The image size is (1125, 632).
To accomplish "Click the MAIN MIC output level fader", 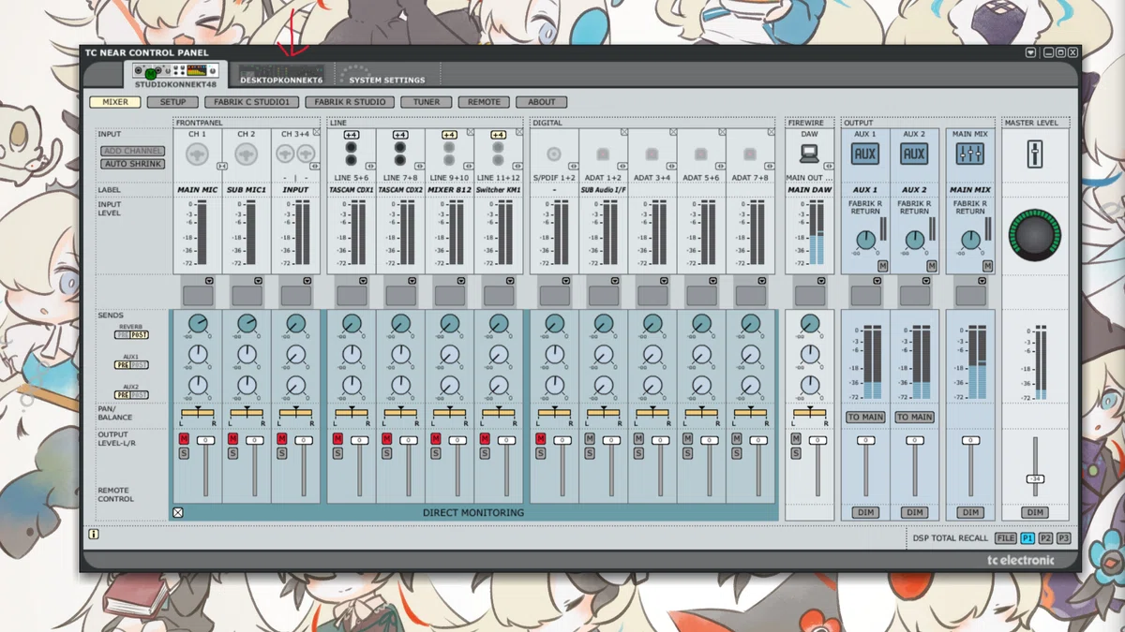I will click(x=205, y=440).
